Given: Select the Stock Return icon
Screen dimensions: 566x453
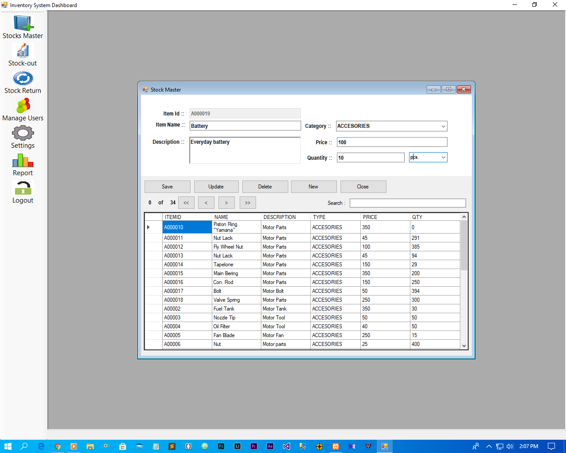Looking at the screenshot, I should pos(23,80).
